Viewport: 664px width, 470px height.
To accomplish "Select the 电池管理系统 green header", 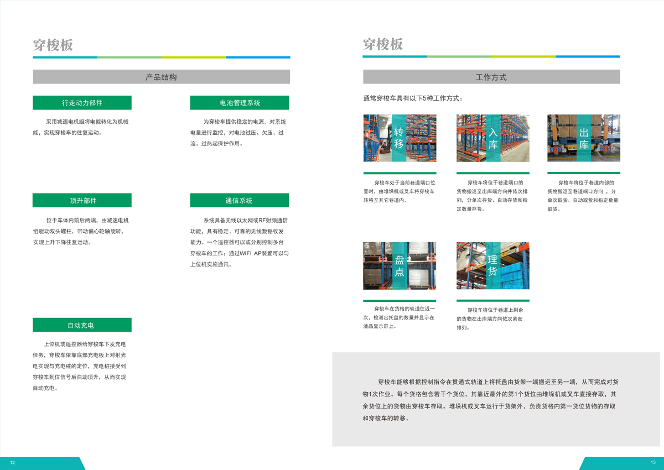I will tap(239, 103).
